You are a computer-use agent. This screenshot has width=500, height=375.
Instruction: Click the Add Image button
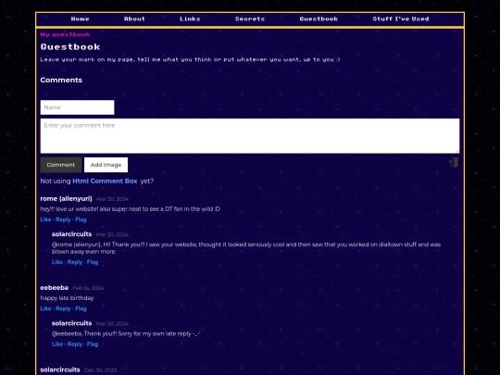(x=106, y=165)
